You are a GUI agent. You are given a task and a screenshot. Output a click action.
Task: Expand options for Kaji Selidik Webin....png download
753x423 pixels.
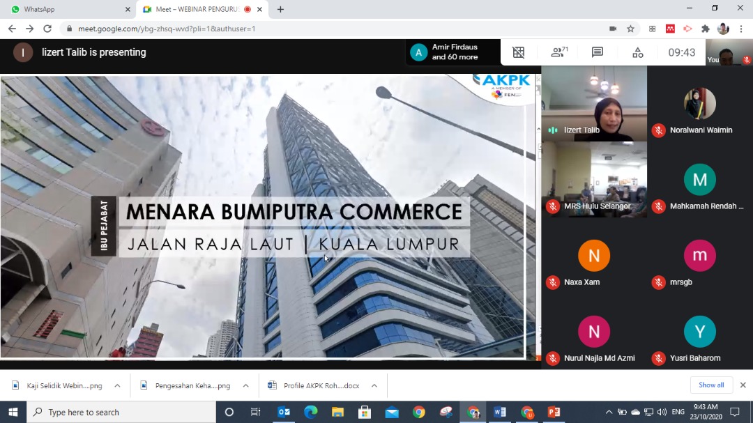click(x=117, y=385)
